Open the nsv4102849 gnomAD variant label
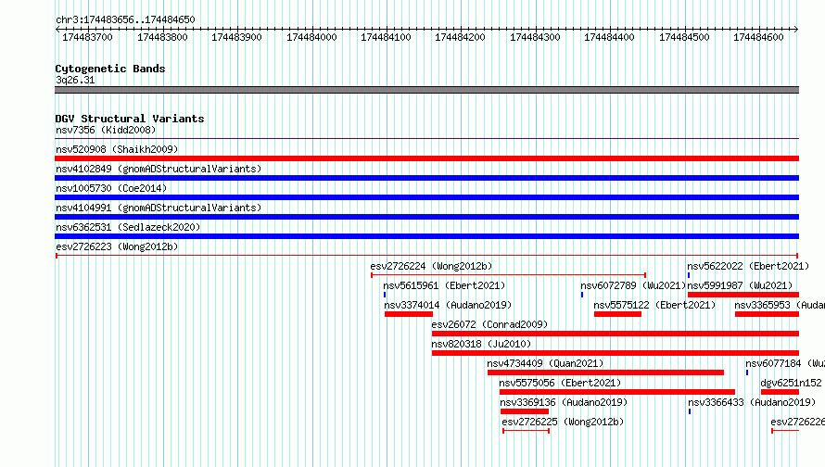 point(159,169)
